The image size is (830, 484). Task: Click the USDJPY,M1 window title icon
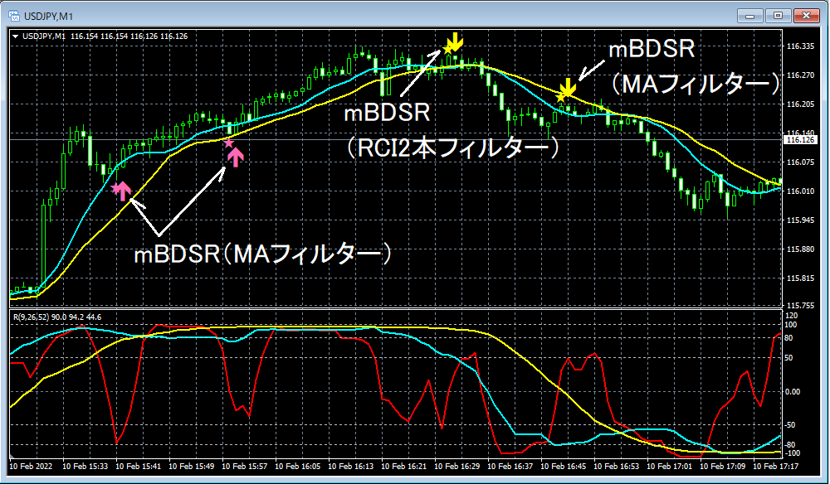click(14, 16)
